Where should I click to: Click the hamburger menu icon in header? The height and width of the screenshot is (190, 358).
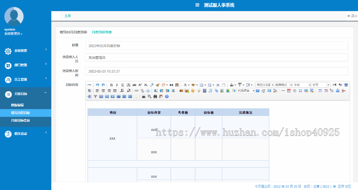(x=197, y=5)
